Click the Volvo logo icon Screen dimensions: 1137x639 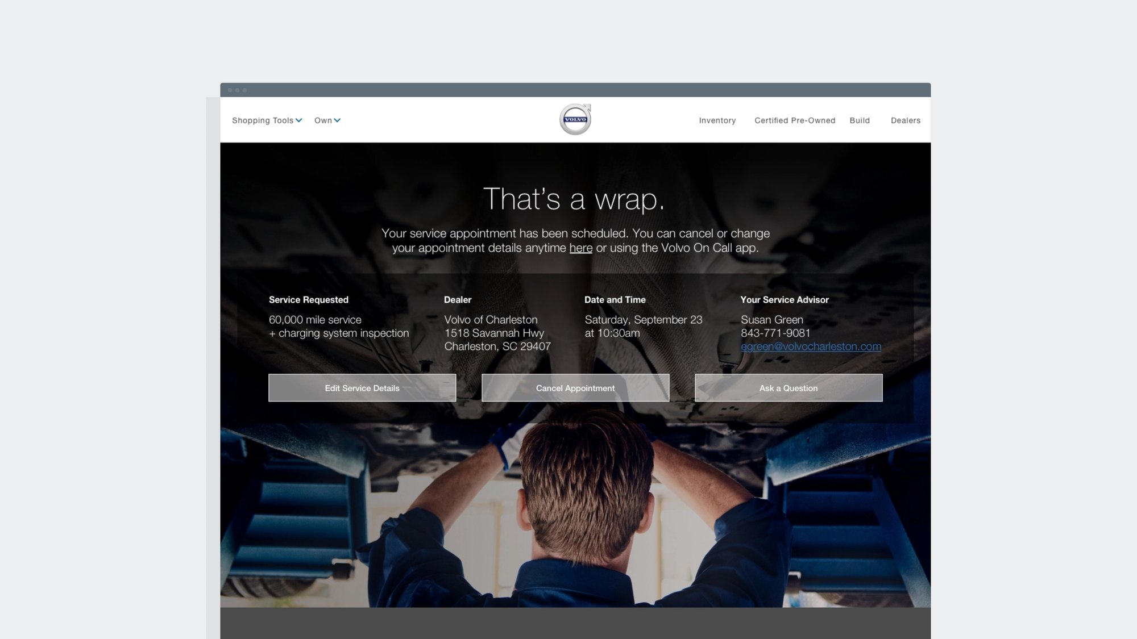[x=575, y=119]
